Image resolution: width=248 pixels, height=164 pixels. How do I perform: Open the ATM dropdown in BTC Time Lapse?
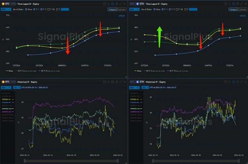(x=6, y=9)
